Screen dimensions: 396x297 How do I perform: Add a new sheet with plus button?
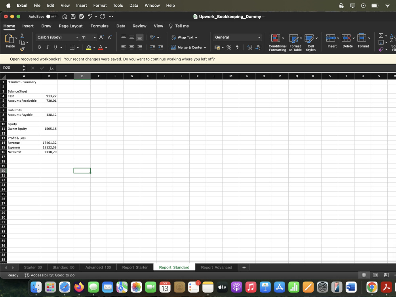click(x=244, y=267)
